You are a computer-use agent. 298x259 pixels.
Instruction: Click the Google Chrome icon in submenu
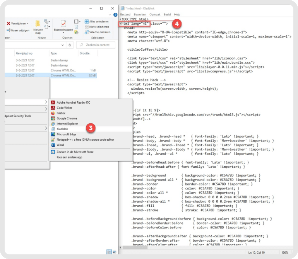click(53, 118)
